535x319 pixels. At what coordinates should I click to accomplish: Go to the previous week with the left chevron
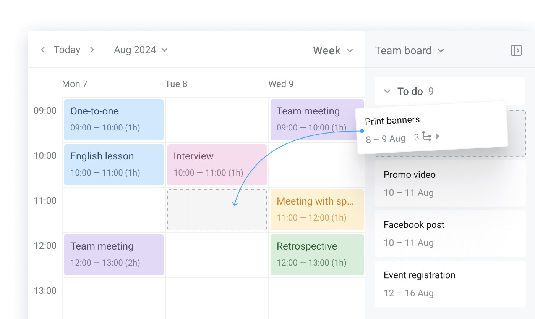coord(43,50)
